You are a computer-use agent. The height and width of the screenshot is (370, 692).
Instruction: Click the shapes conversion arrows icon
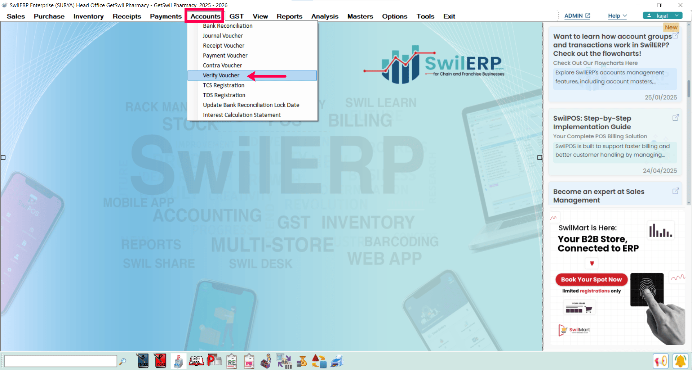(319, 361)
